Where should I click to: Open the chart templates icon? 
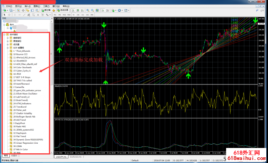click(x=126, y=10)
